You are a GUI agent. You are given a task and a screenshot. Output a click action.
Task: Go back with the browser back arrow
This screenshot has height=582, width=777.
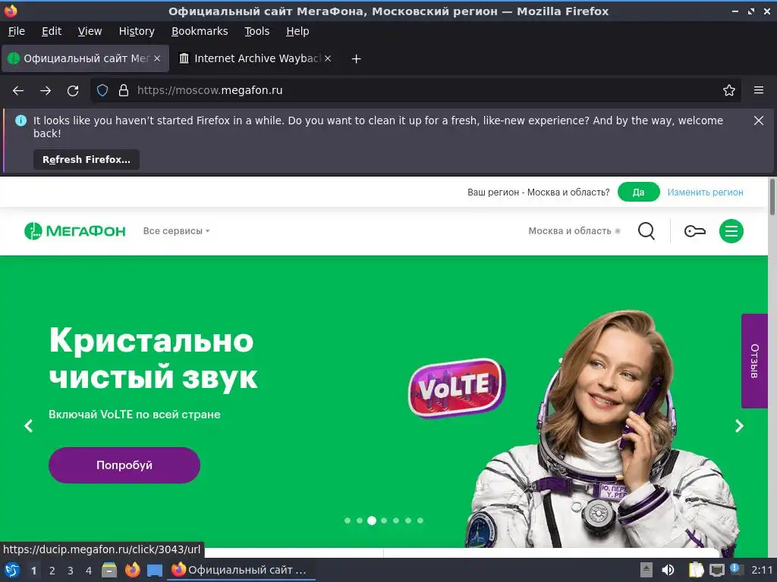click(18, 91)
